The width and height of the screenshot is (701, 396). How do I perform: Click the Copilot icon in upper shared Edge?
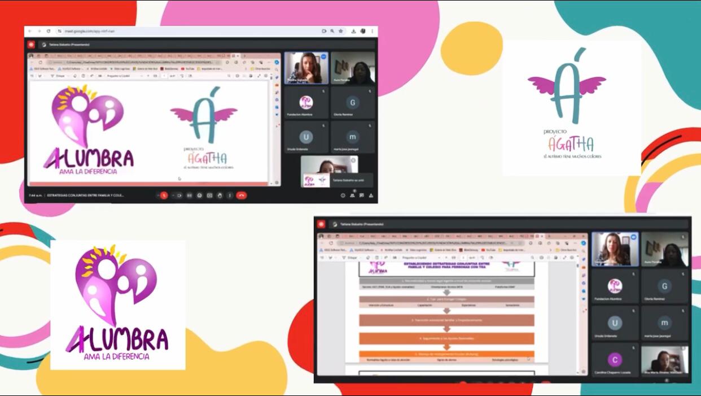click(277, 63)
